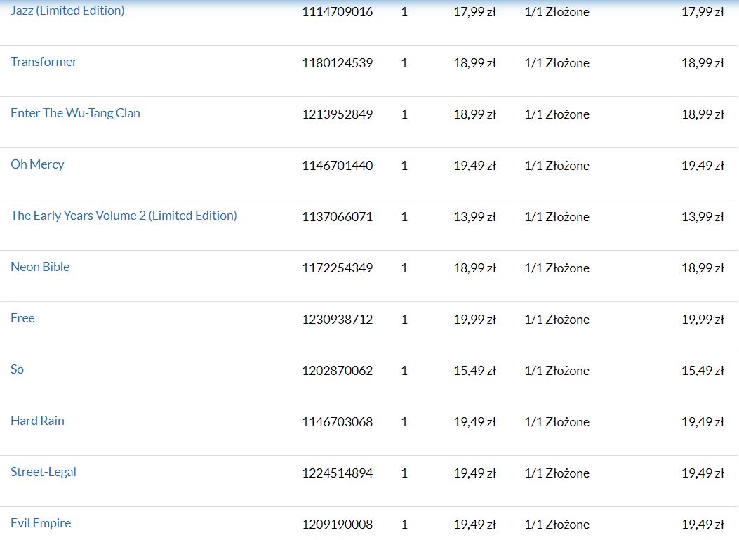739x540 pixels.
Task: Click the 1/1 Złożone status for Hard Rain
Action: pos(557,421)
